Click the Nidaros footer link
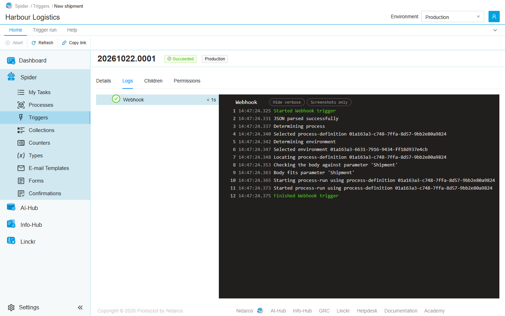505x316 pixels. 245,311
